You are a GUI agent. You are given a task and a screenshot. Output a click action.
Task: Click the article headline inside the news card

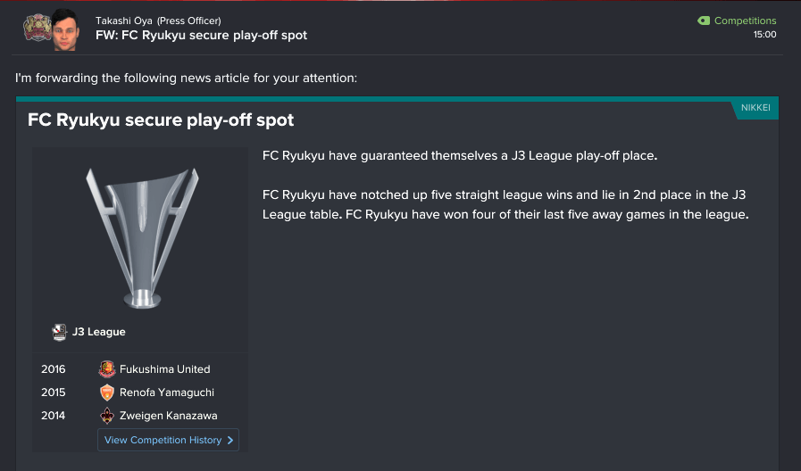point(161,120)
